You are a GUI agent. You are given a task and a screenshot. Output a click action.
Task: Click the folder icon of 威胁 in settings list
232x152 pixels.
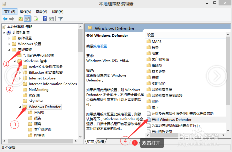[149, 101]
